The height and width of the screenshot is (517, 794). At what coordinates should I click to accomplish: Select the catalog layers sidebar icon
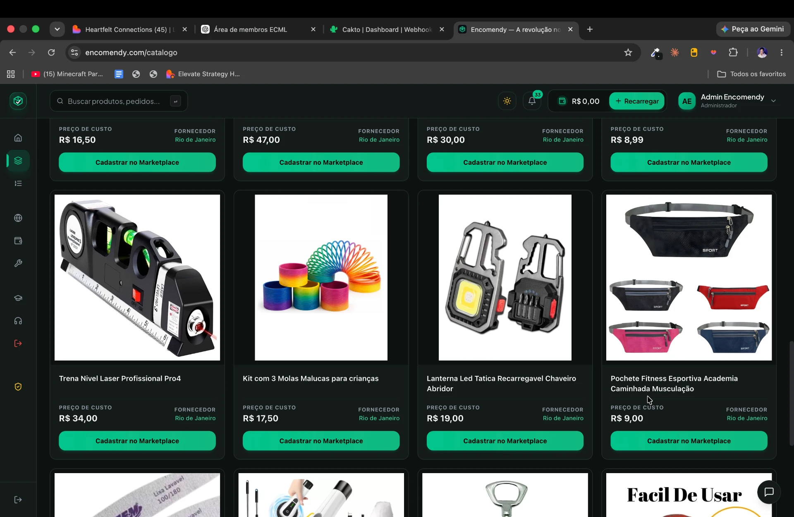pos(18,161)
